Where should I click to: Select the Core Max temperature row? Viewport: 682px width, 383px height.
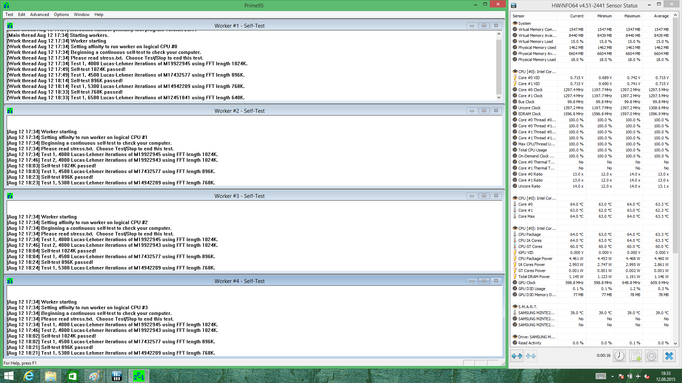click(591, 216)
